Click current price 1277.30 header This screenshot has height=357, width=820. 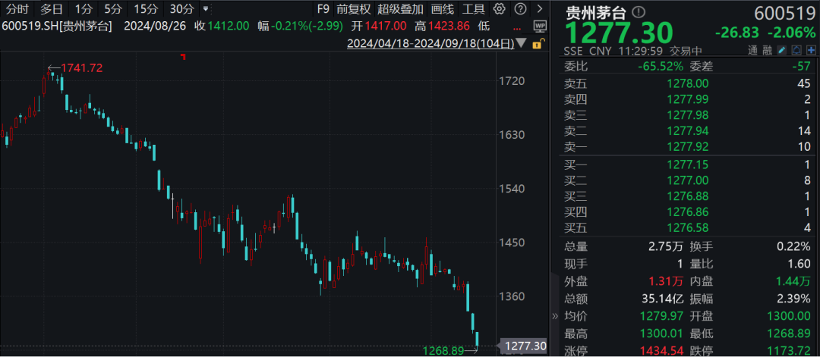(618, 33)
